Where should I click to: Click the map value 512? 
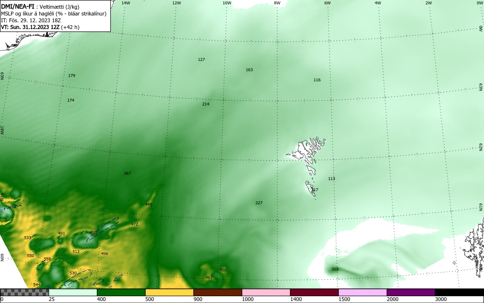pos(76,252)
